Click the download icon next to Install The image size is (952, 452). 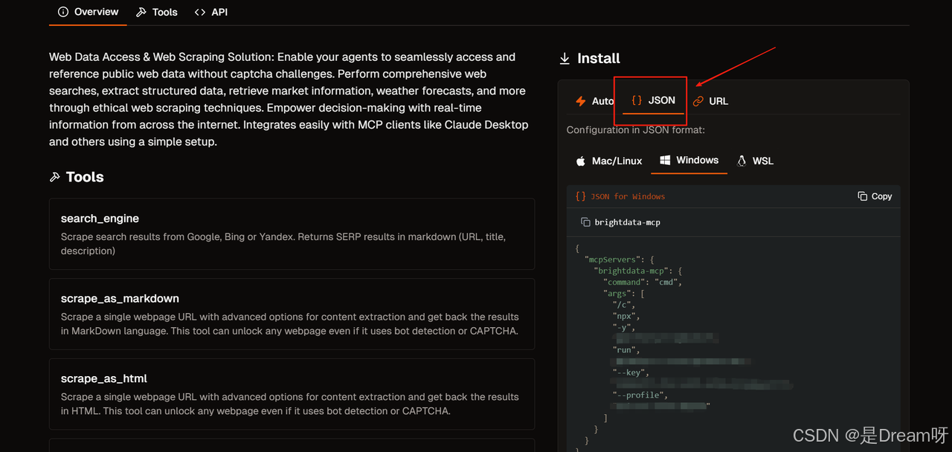[x=565, y=58]
